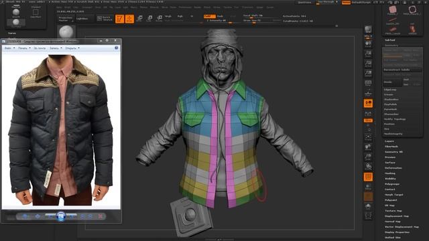Image resolution: width=429 pixels, height=241 pixels.
Task: Click the QuickSave button
Action: pos(304,2)
